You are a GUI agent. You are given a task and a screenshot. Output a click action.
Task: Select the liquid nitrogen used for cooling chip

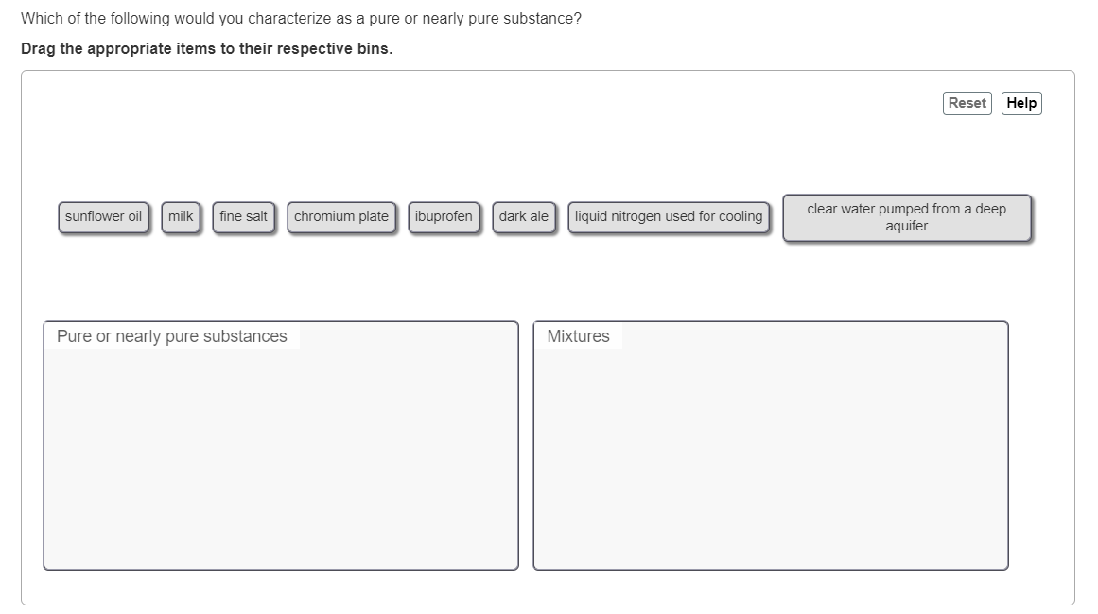coord(669,217)
